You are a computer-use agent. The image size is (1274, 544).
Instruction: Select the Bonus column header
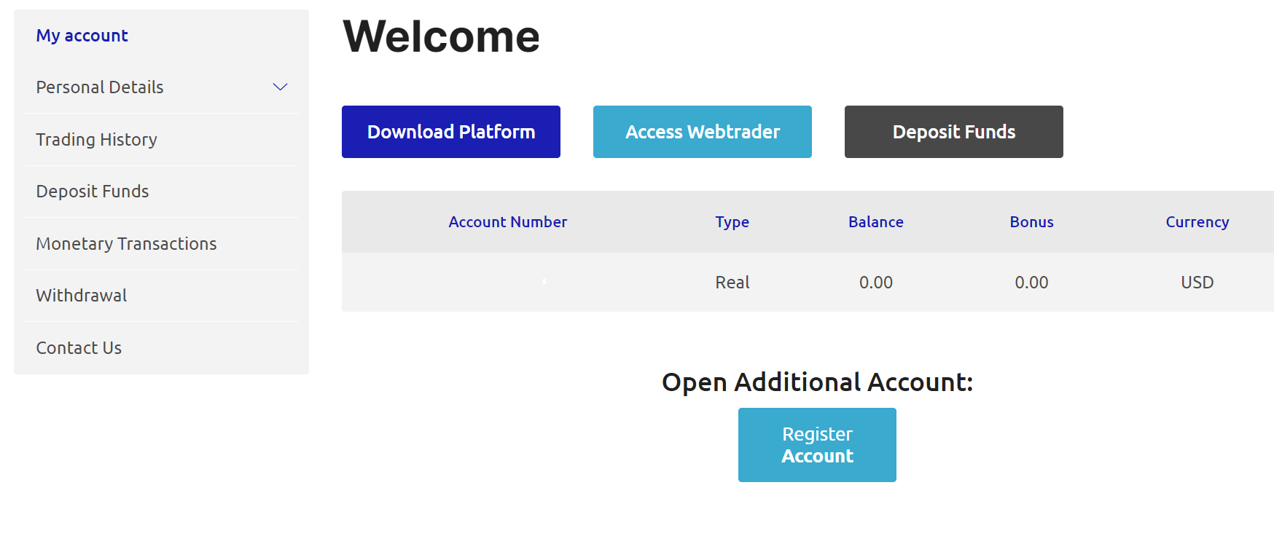click(x=1032, y=222)
